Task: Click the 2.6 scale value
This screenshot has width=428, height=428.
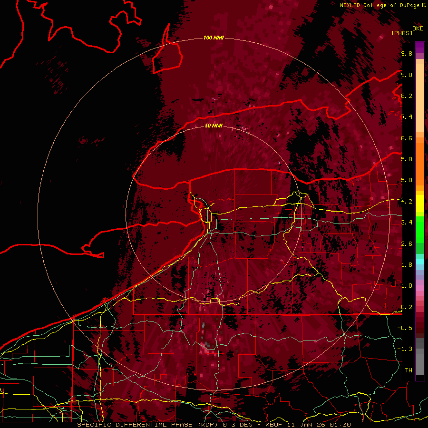Action: [407, 244]
